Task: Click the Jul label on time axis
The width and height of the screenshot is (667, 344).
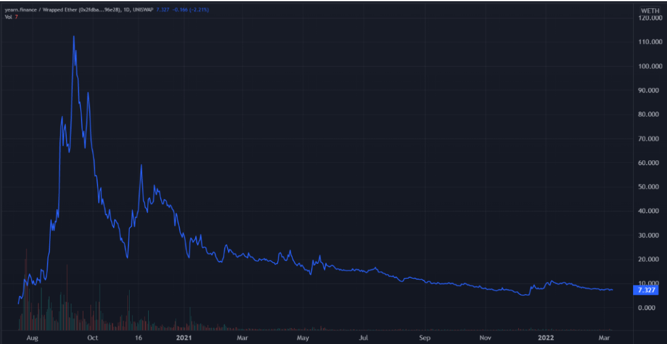Action: [363, 338]
